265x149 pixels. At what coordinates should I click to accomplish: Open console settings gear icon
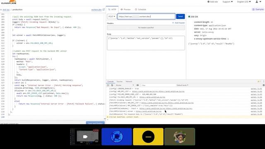tap(263, 85)
